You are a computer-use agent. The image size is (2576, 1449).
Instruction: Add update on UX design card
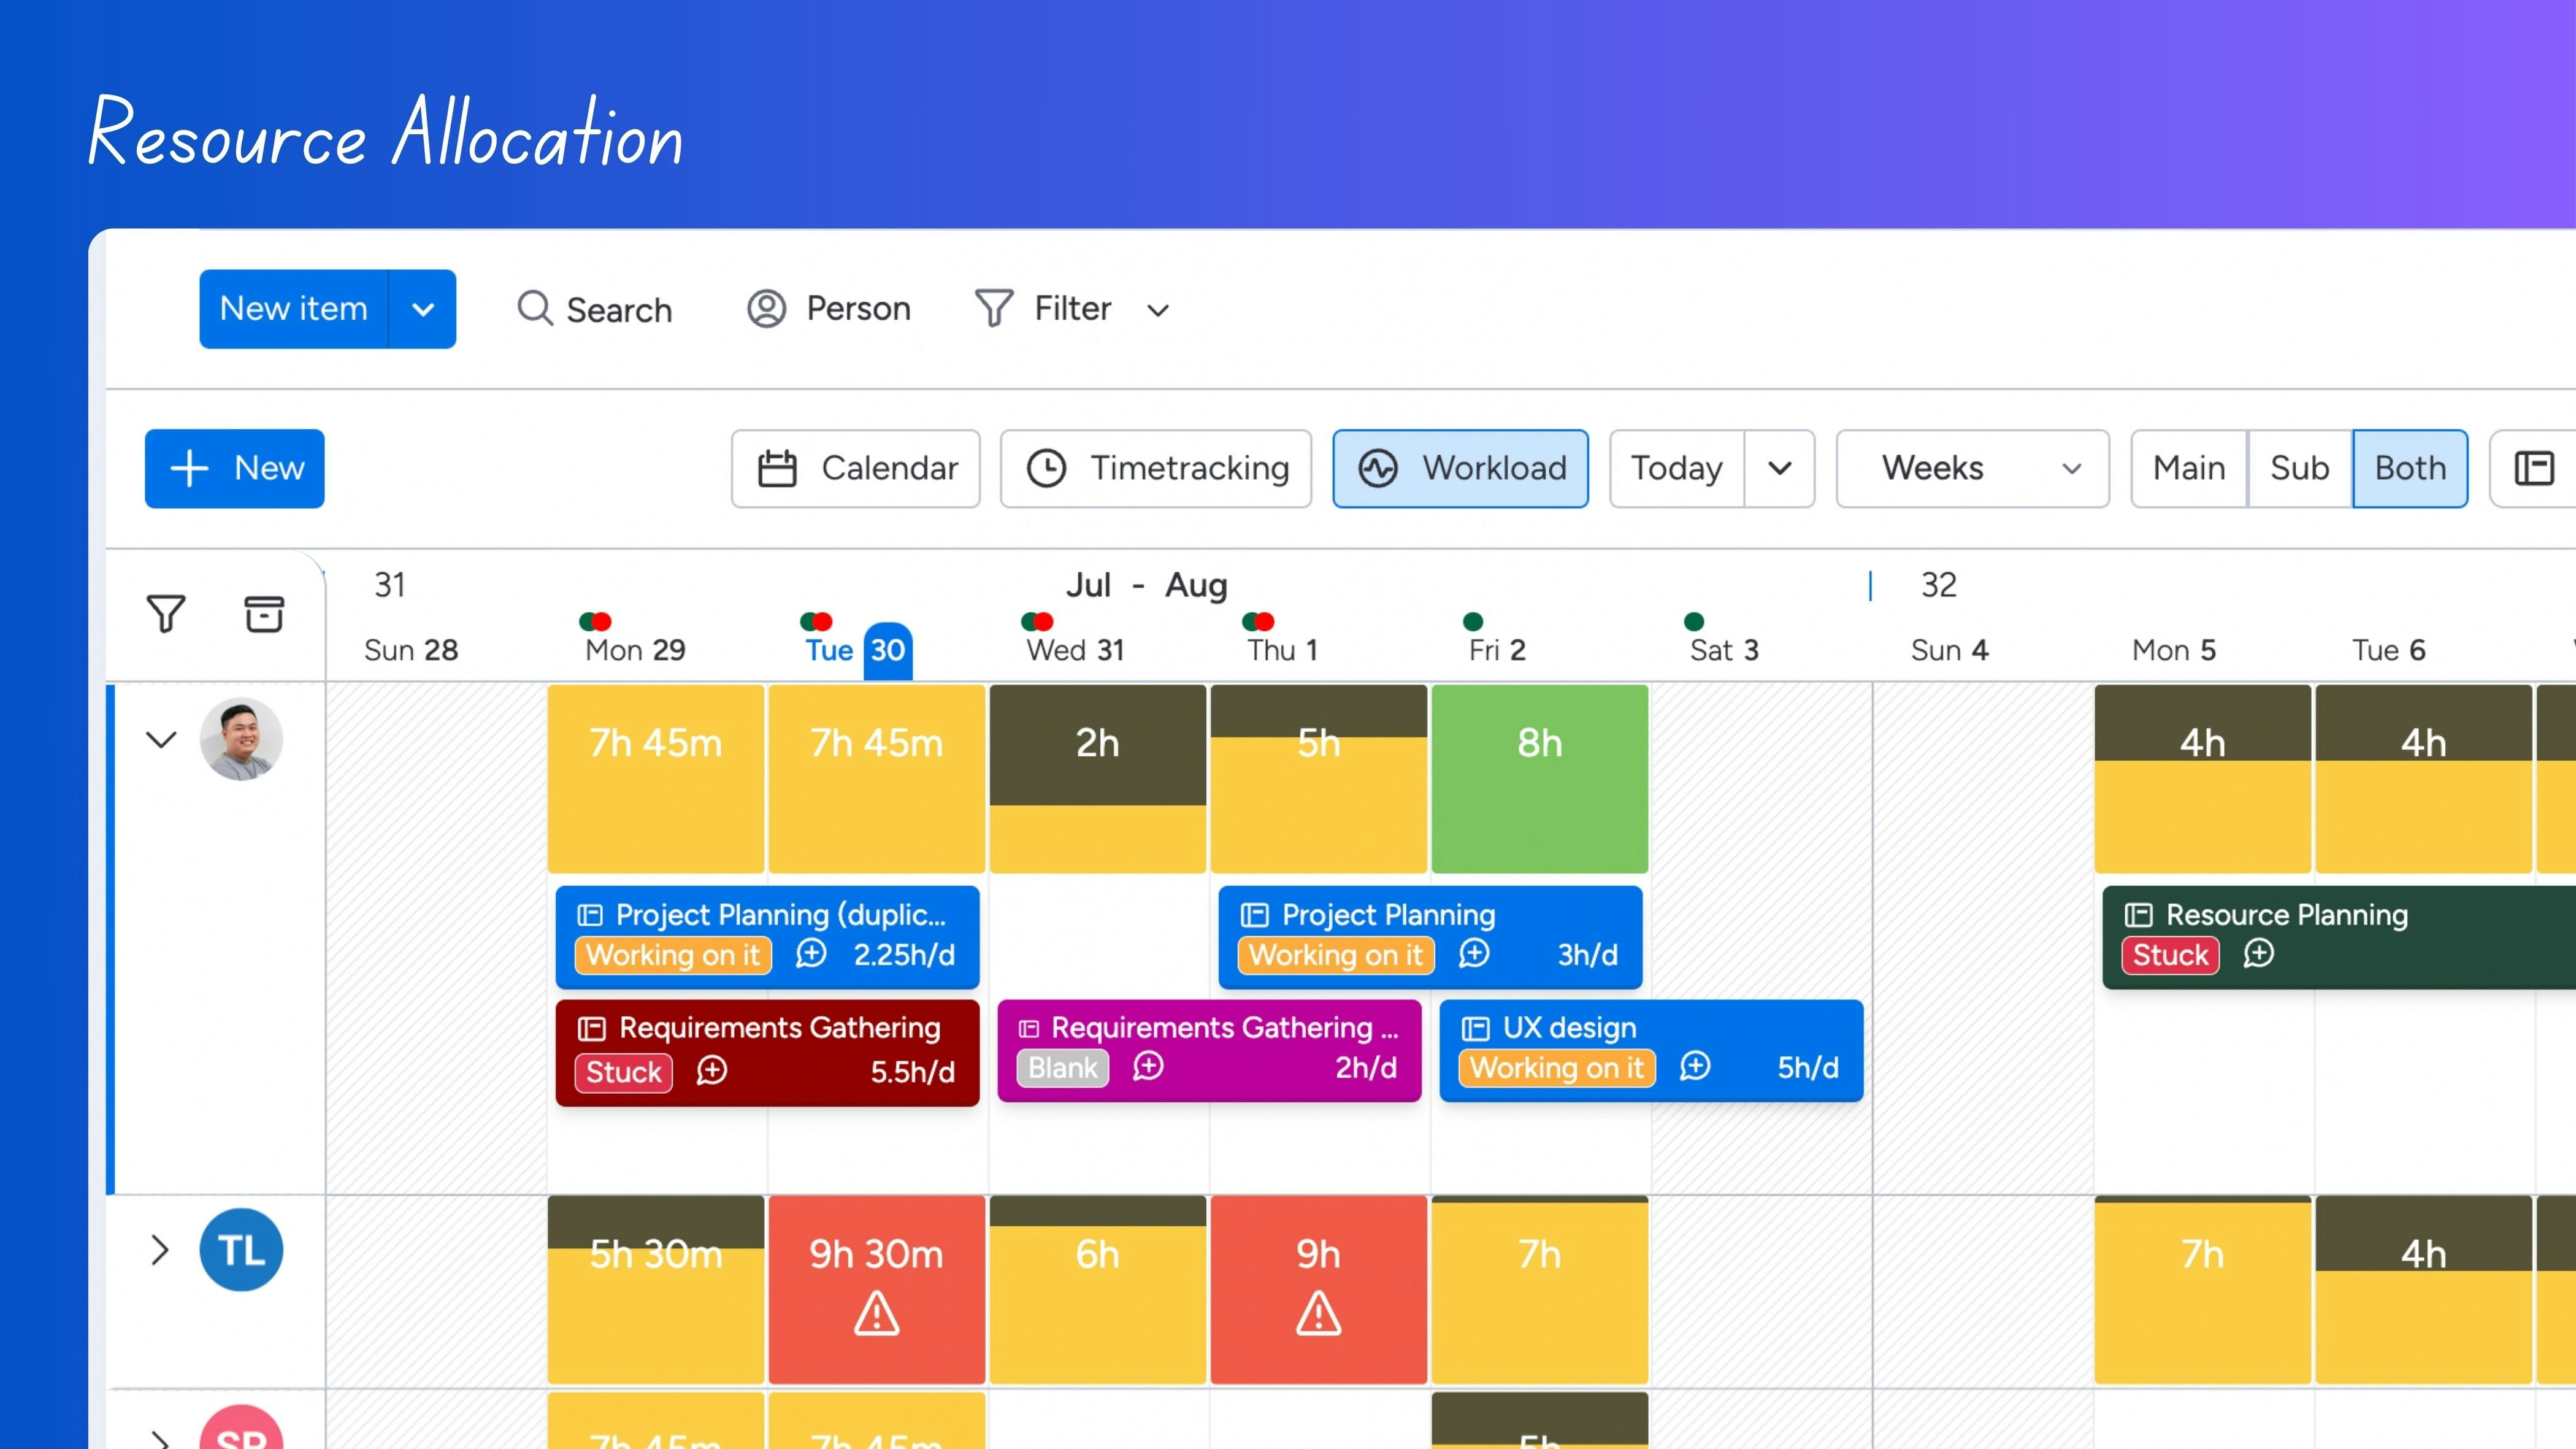[x=1695, y=1067]
